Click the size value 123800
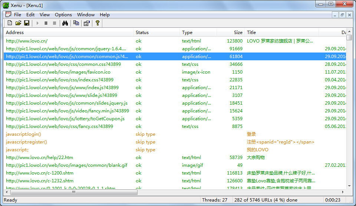The image size is (356, 206). pyautogui.click(x=235, y=41)
